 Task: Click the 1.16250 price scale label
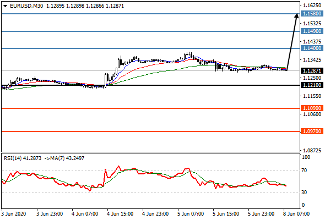pyautogui.click(x=312, y=5)
